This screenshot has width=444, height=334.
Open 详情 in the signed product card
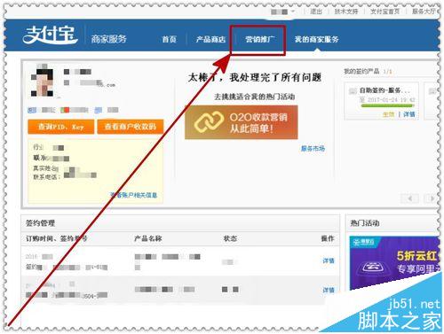(x=409, y=114)
